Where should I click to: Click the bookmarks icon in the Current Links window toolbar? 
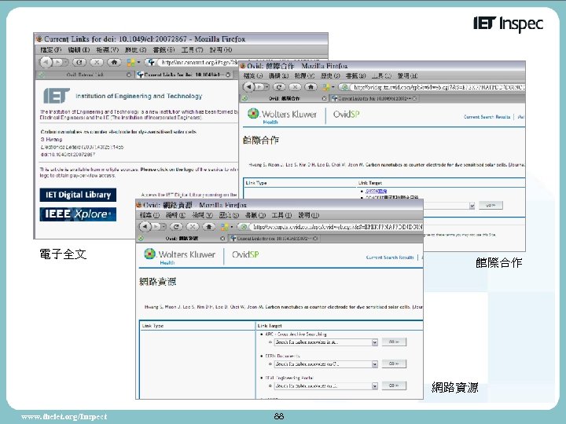click(130, 62)
